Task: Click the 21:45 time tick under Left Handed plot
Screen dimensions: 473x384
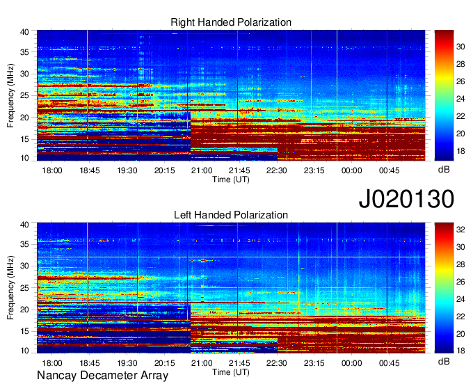Action: click(x=239, y=363)
